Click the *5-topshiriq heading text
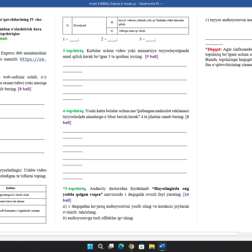This screenshot has width=252, height=252. (75, 189)
